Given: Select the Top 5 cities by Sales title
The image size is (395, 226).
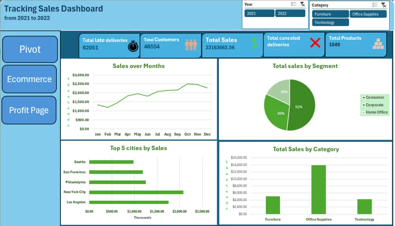Looking at the screenshot, I should 139,148.
